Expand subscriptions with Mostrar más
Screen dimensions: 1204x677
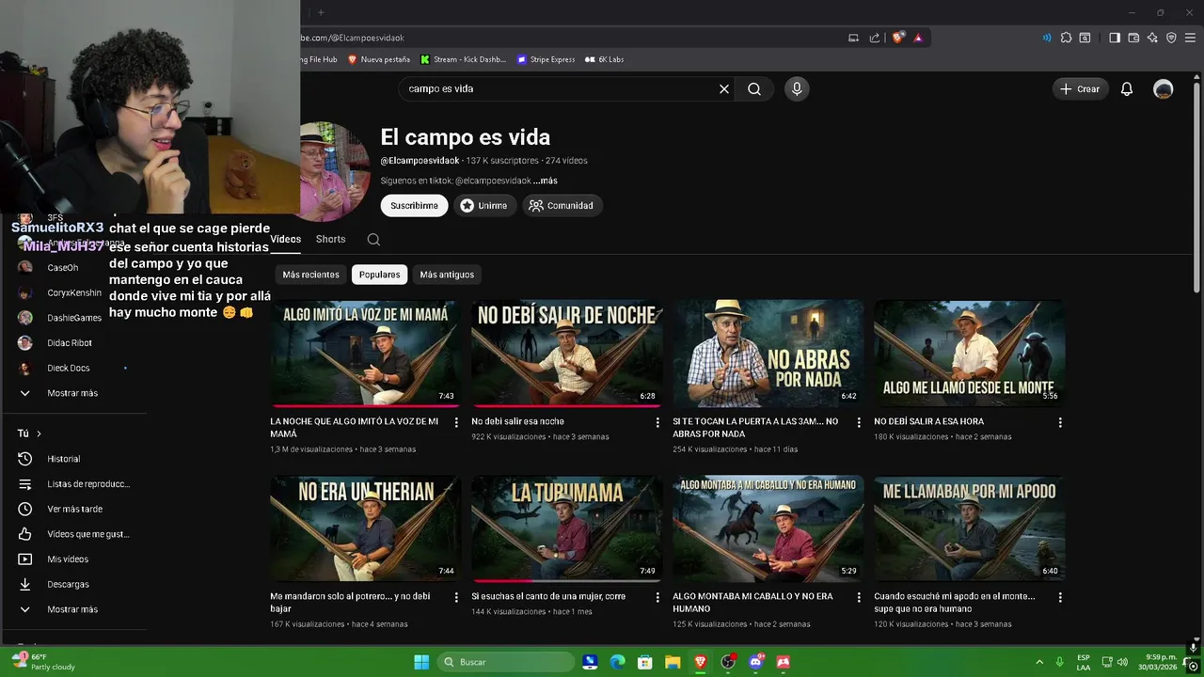(73, 393)
